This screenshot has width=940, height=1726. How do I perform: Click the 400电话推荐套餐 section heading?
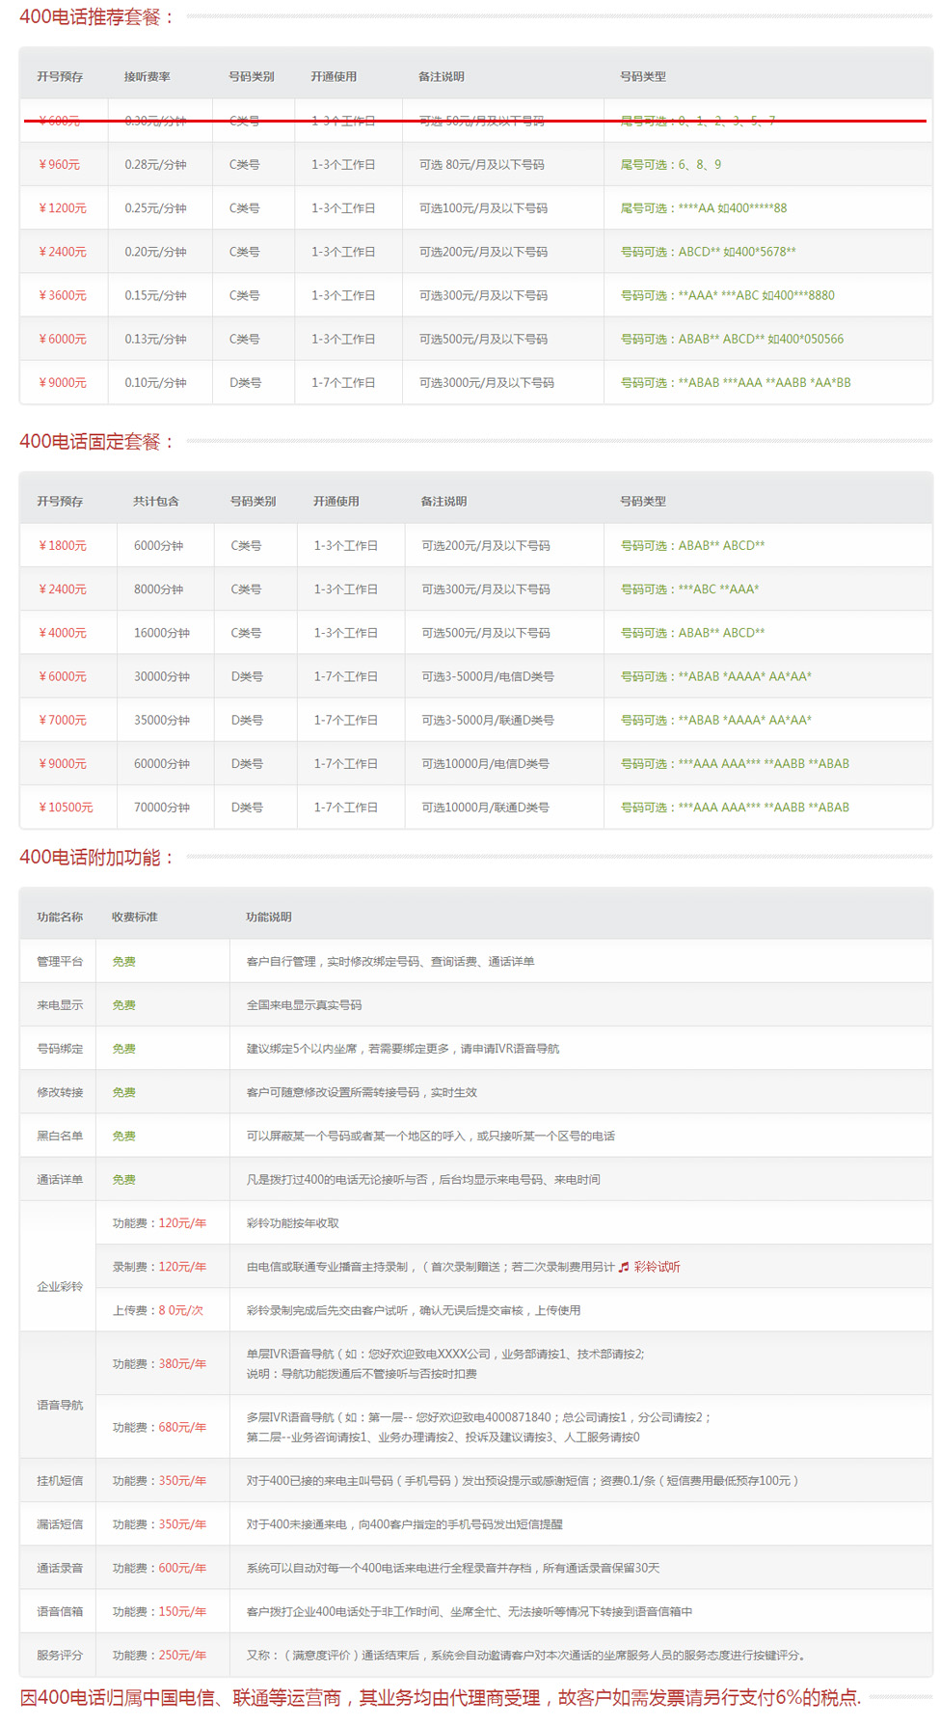point(96,17)
